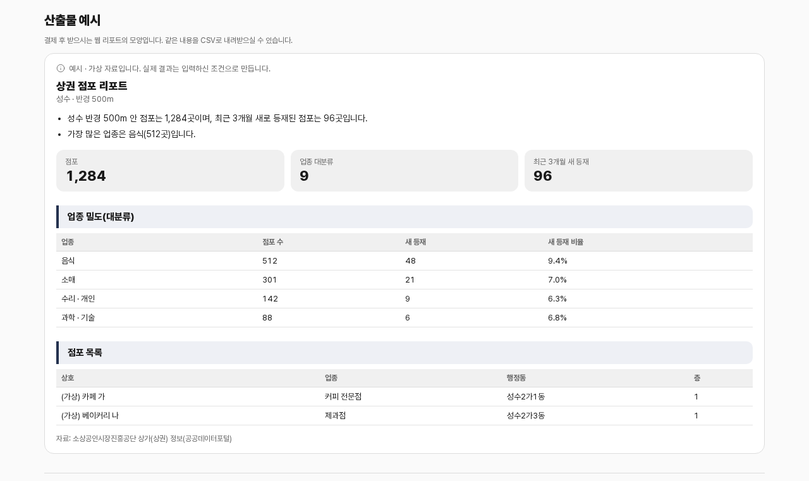Viewport: 809px width, 481px height.
Task: Click the store count cell "88"
Action: 267,318
